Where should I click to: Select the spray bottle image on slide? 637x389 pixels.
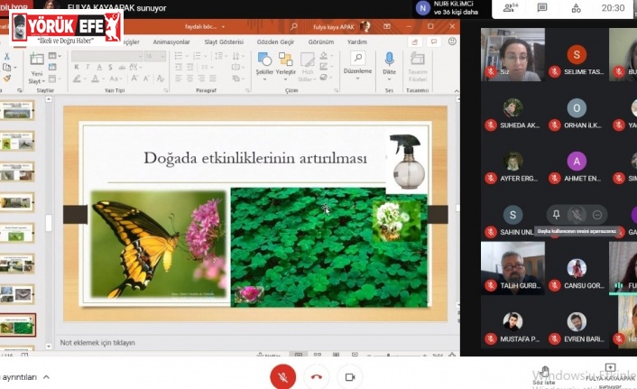click(408, 162)
